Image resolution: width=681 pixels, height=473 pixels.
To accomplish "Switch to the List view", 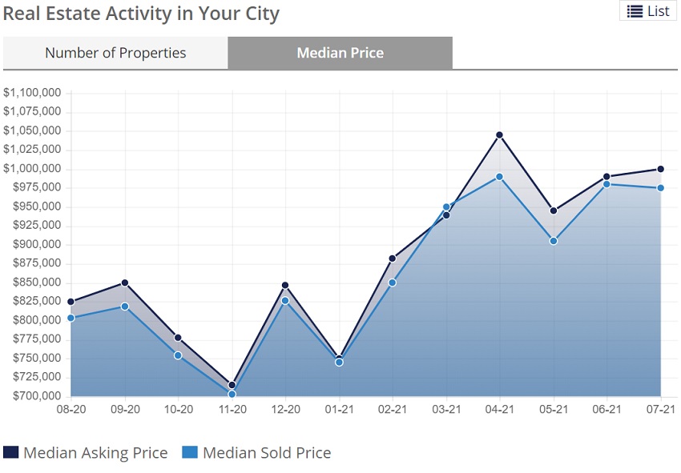I will [x=648, y=11].
